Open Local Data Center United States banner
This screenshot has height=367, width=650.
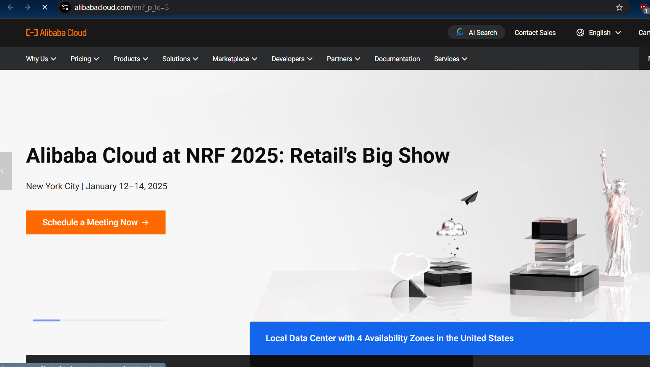tap(450, 338)
